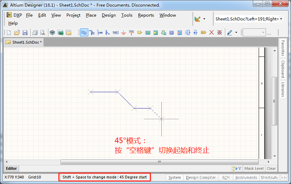Open the Design Compiler panel button
The width and height of the screenshot is (291, 184).
[201, 177]
